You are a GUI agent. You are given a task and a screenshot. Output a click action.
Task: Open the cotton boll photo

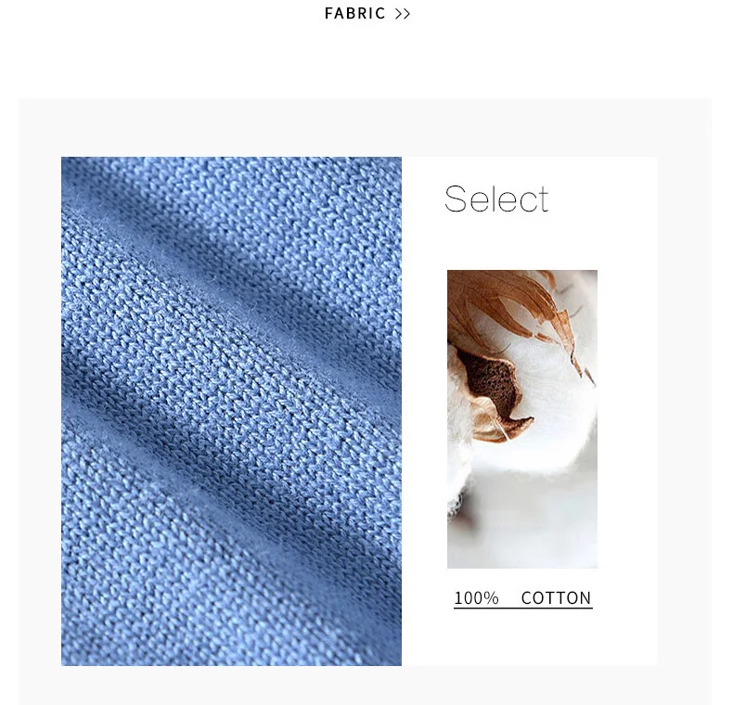pos(522,419)
